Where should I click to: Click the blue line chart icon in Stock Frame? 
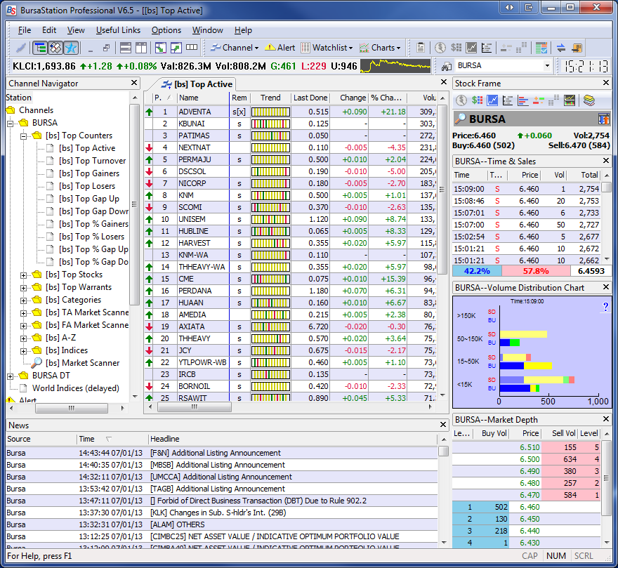tap(492, 100)
